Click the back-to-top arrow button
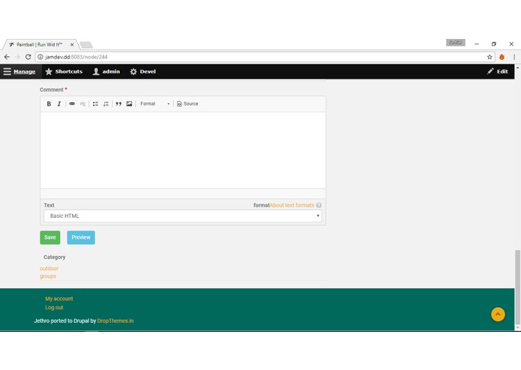 tap(498, 315)
